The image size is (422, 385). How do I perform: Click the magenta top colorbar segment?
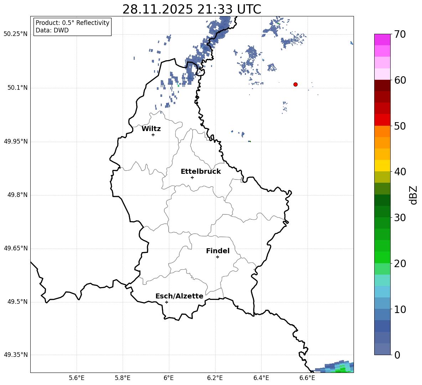(382, 40)
